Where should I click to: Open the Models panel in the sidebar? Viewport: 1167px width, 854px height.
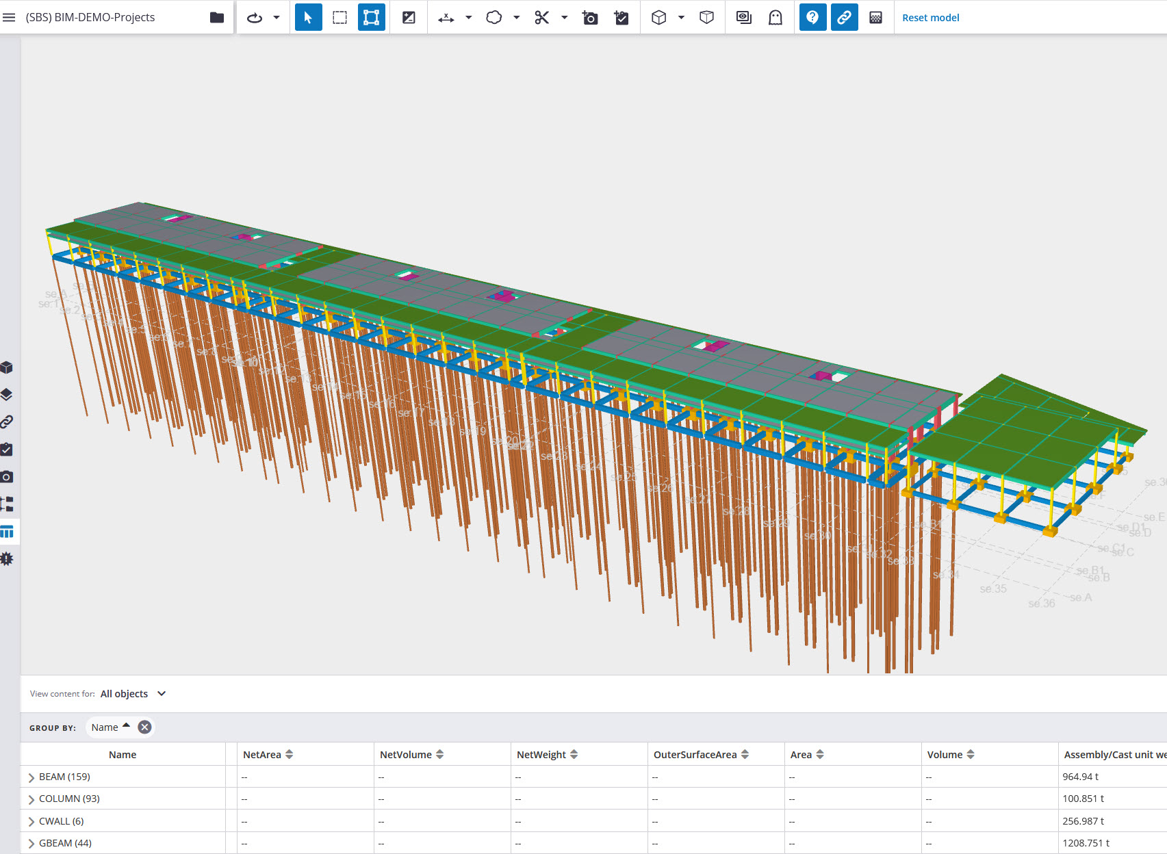point(8,367)
